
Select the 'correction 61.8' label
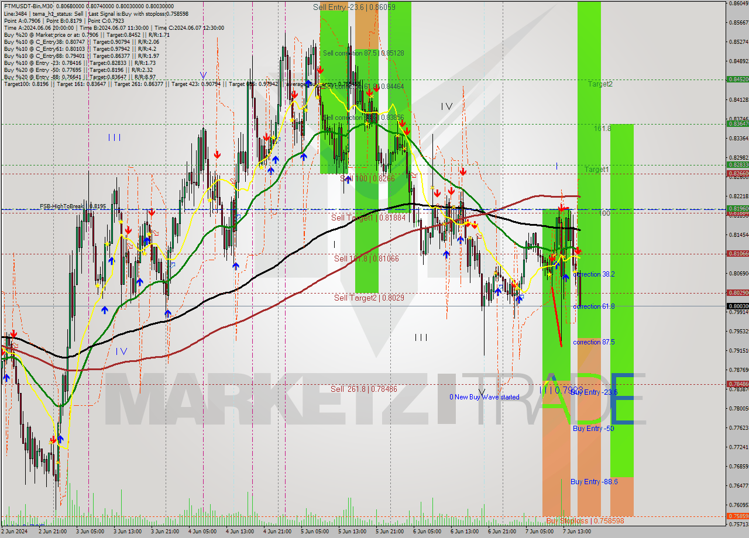pyautogui.click(x=593, y=306)
